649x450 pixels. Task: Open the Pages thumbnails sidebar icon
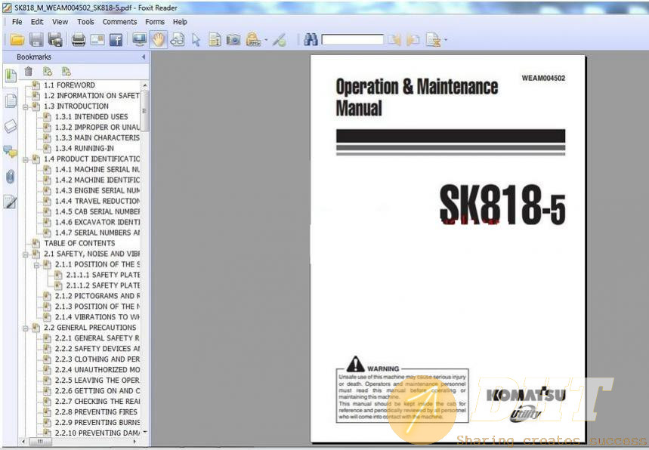(11, 100)
